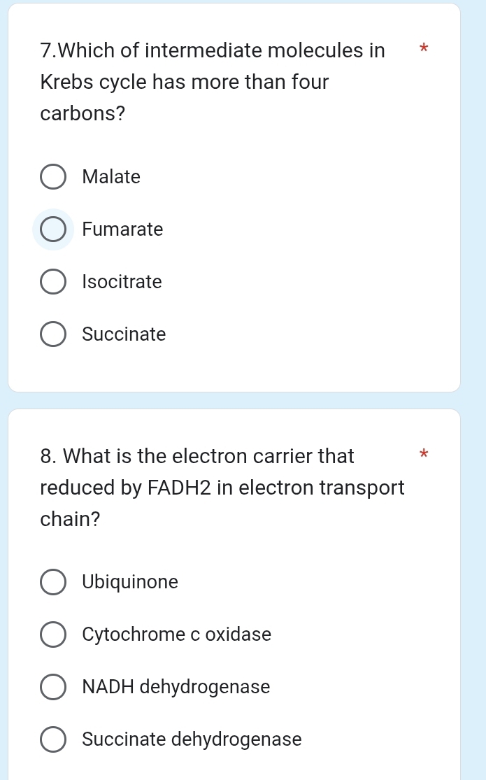Select the Malate radio option
The image size is (486, 780).
53,176
